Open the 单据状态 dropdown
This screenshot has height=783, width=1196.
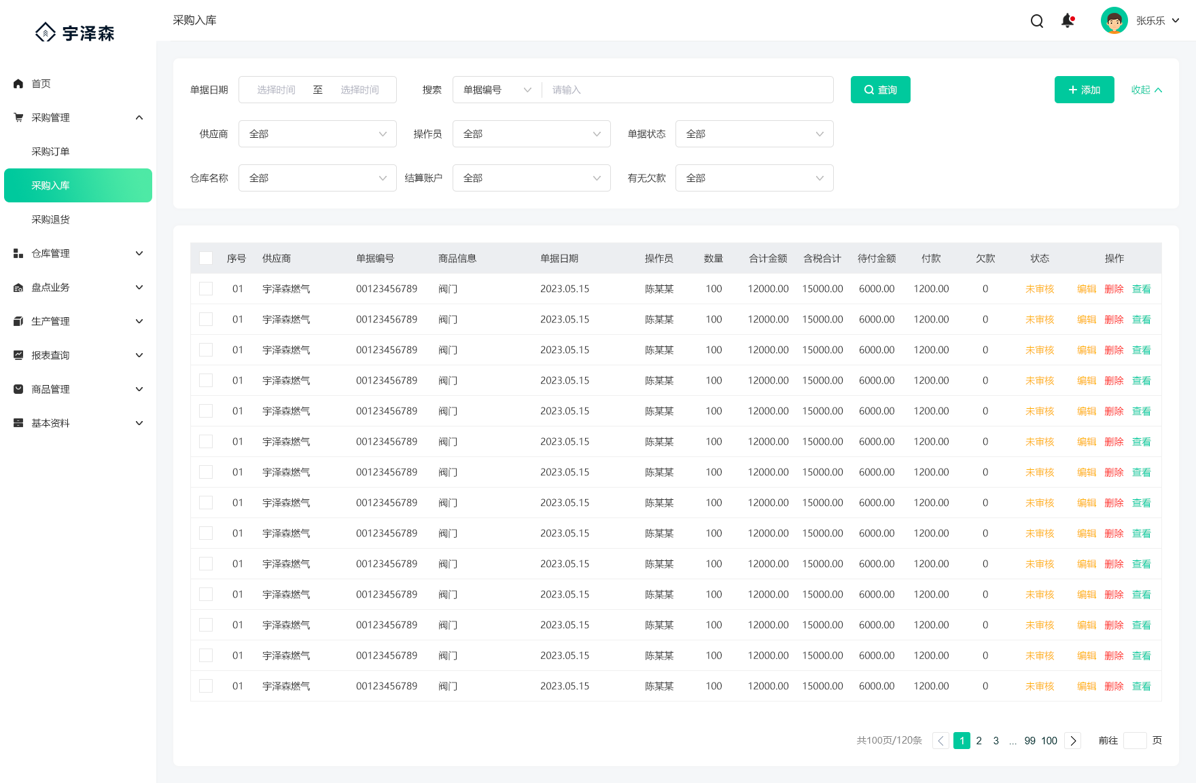click(x=754, y=134)
